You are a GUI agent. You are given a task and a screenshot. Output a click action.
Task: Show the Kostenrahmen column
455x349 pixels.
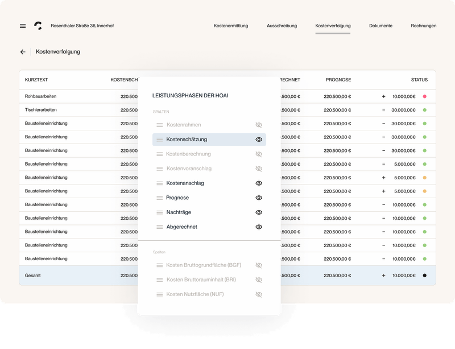(260, 124)
